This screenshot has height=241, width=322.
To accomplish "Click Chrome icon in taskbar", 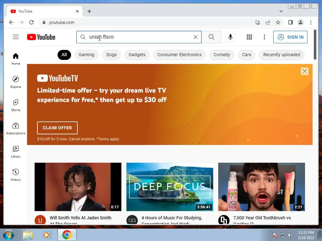I will (67, 235).
